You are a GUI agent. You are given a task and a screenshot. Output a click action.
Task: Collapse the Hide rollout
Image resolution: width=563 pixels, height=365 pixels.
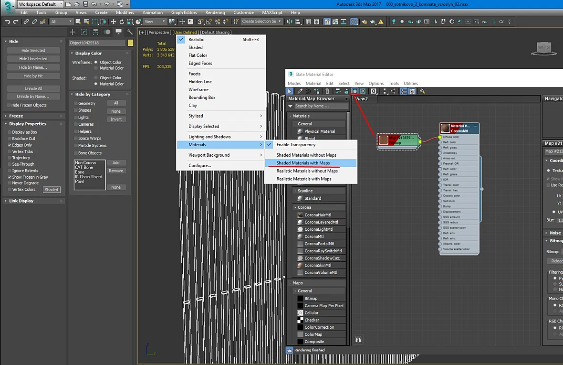[14, 42]
